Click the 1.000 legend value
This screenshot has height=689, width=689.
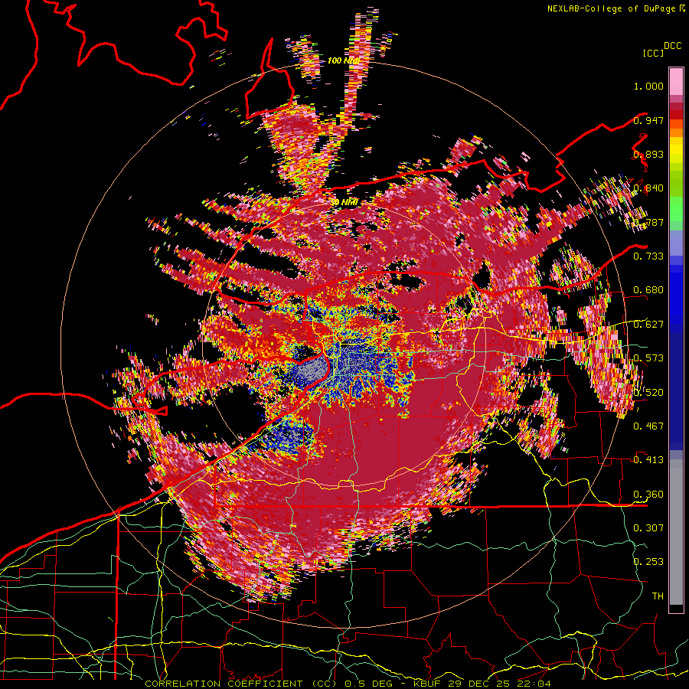(x=648, y=86)
